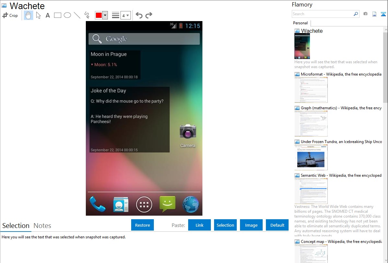Image resolution: width=388 pixels, height=263 pixels.
Task: Click the Flamory search field
Action: click(323, 14)
